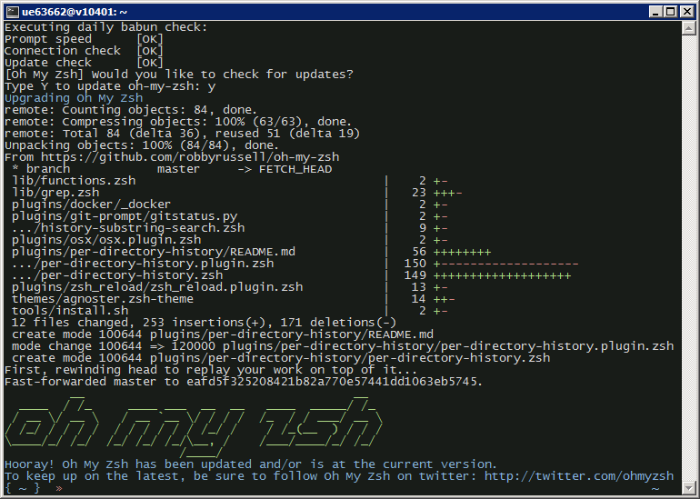Click the 'FETCH_HEAD' text
This screenshot has height=499, width=700.
(295, 170)
